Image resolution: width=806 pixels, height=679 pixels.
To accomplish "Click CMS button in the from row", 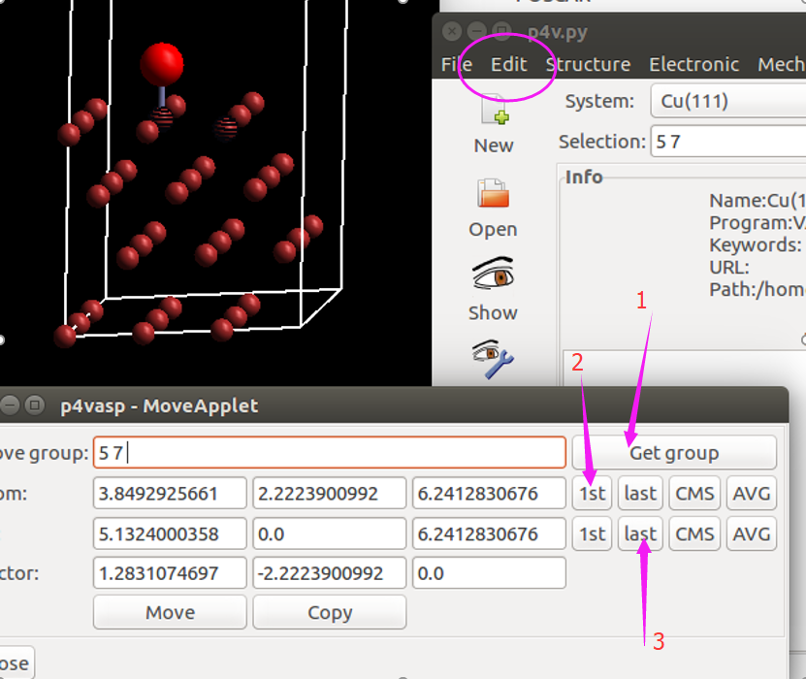I will (x=694, y=494).
